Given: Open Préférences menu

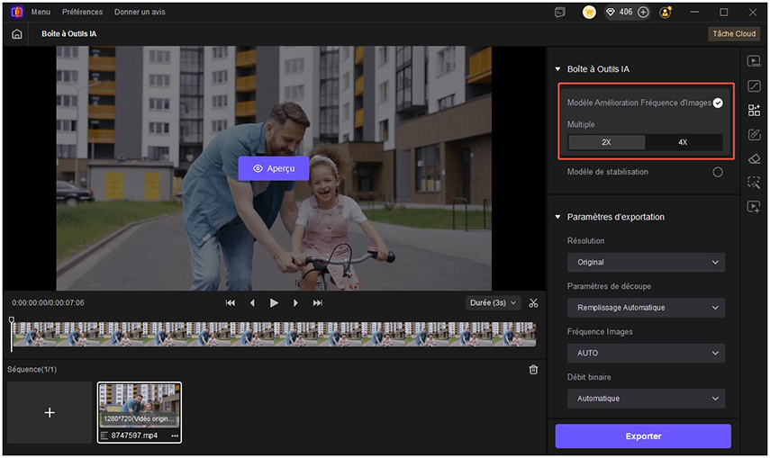Looking at the screenshot, I should tap(83, 12).
